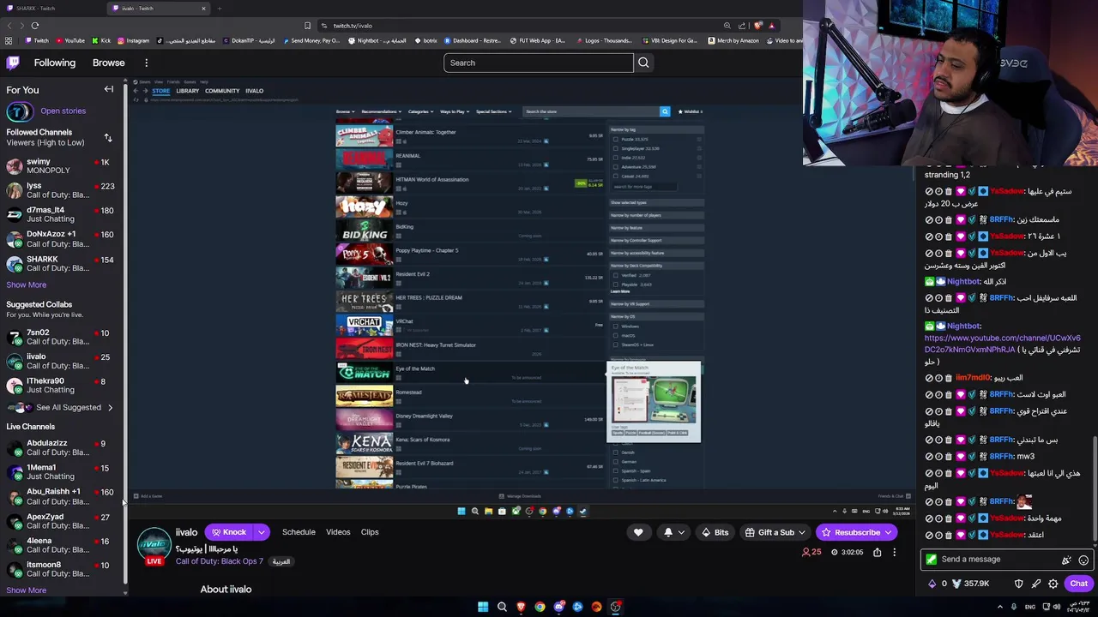Screen dimensions: 1098x617
Task: Expand the Knock button dropdown arrow
Action: (x=262, y=532)
